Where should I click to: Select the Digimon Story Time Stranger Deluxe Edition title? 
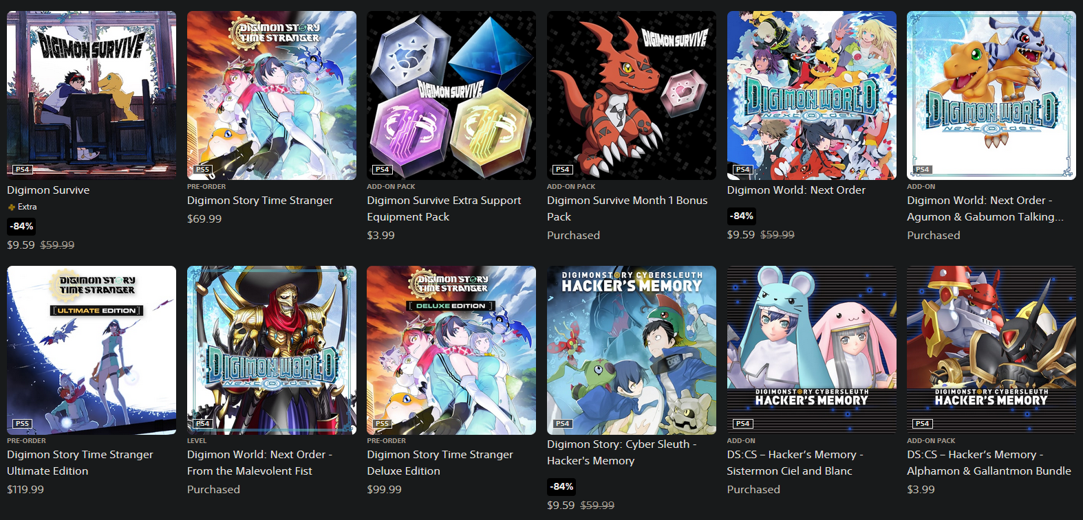click(x=440, y=463)
